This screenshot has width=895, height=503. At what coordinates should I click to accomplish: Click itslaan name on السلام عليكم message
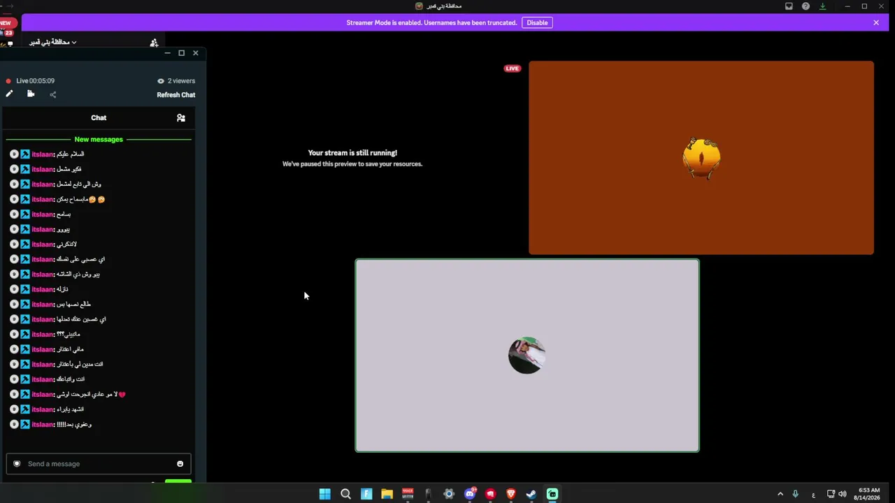43,154
